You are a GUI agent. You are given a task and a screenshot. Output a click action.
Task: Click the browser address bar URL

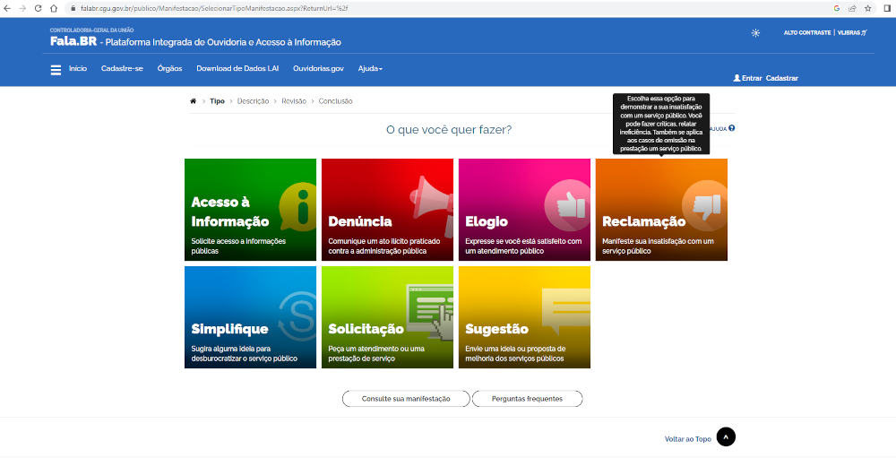[214, 9]
